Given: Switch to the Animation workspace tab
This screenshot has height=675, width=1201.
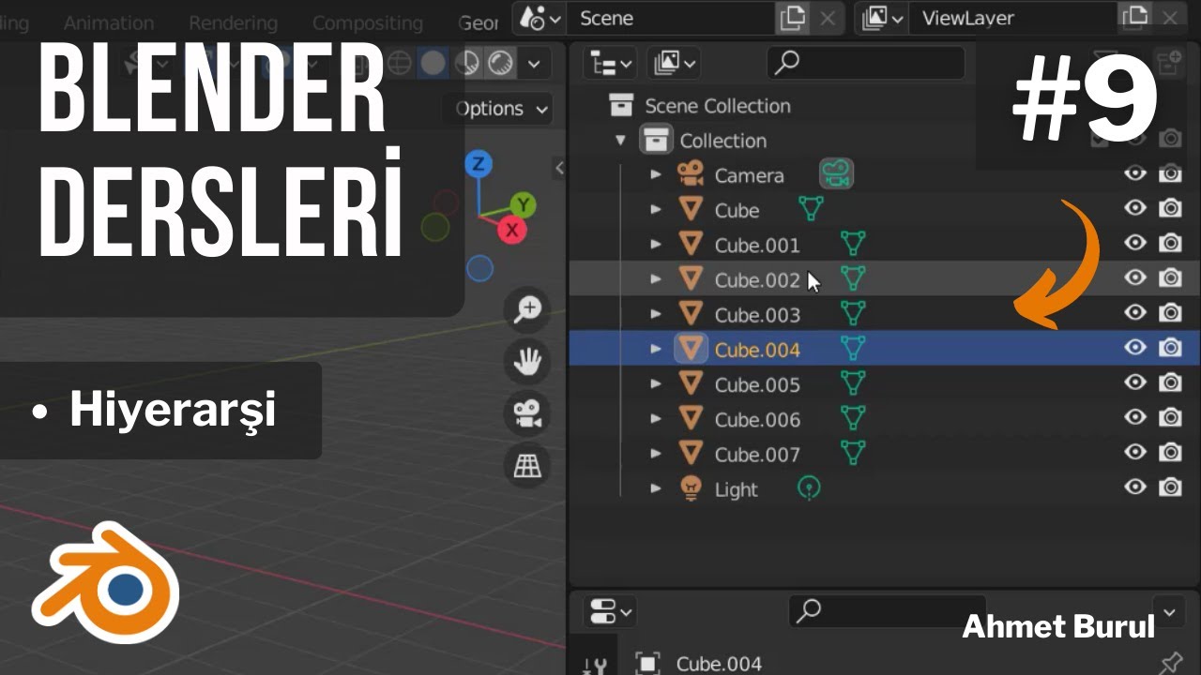Looking at the screenshot, I should pos(109,22).
